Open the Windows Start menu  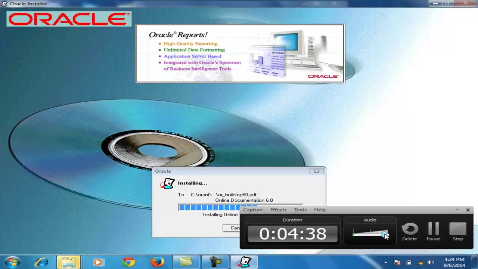click(12, 262)
